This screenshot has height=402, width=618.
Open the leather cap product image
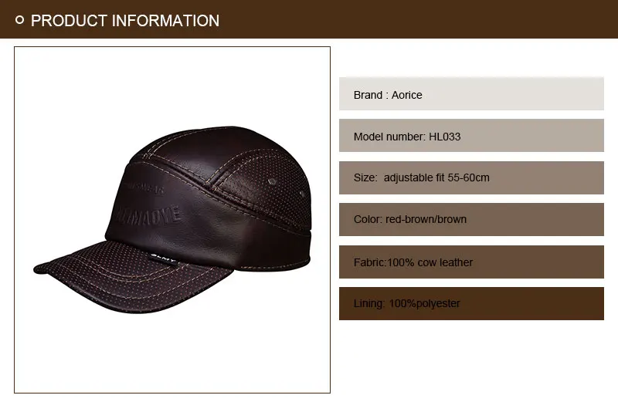172,220
